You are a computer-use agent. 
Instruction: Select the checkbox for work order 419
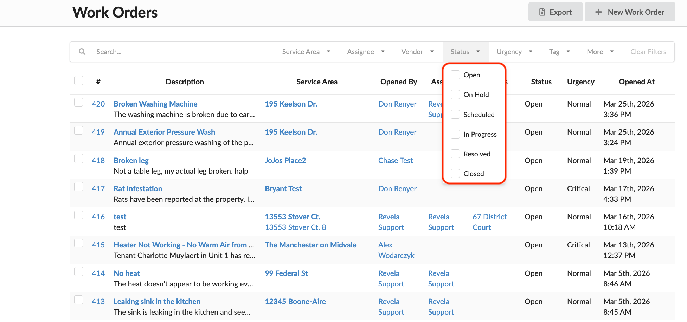pos(79,130)
